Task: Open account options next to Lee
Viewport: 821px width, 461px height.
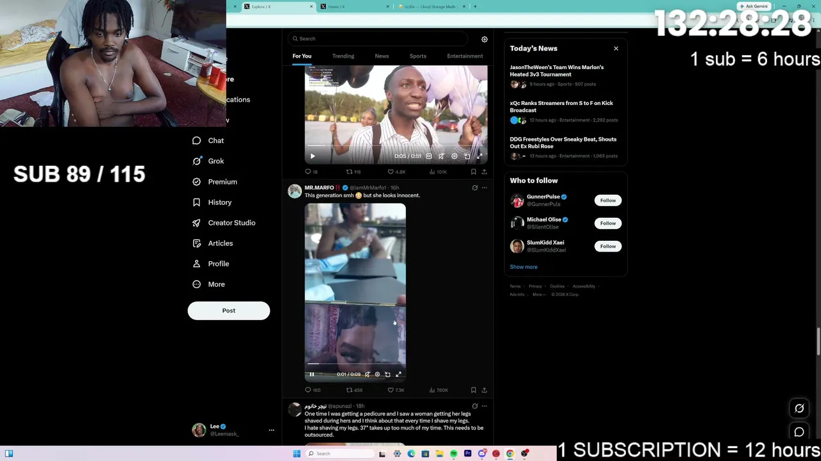Action: (x=271, y=430)
